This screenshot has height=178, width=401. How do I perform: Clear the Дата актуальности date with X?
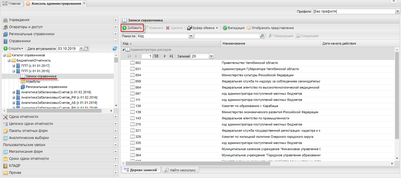81,48
